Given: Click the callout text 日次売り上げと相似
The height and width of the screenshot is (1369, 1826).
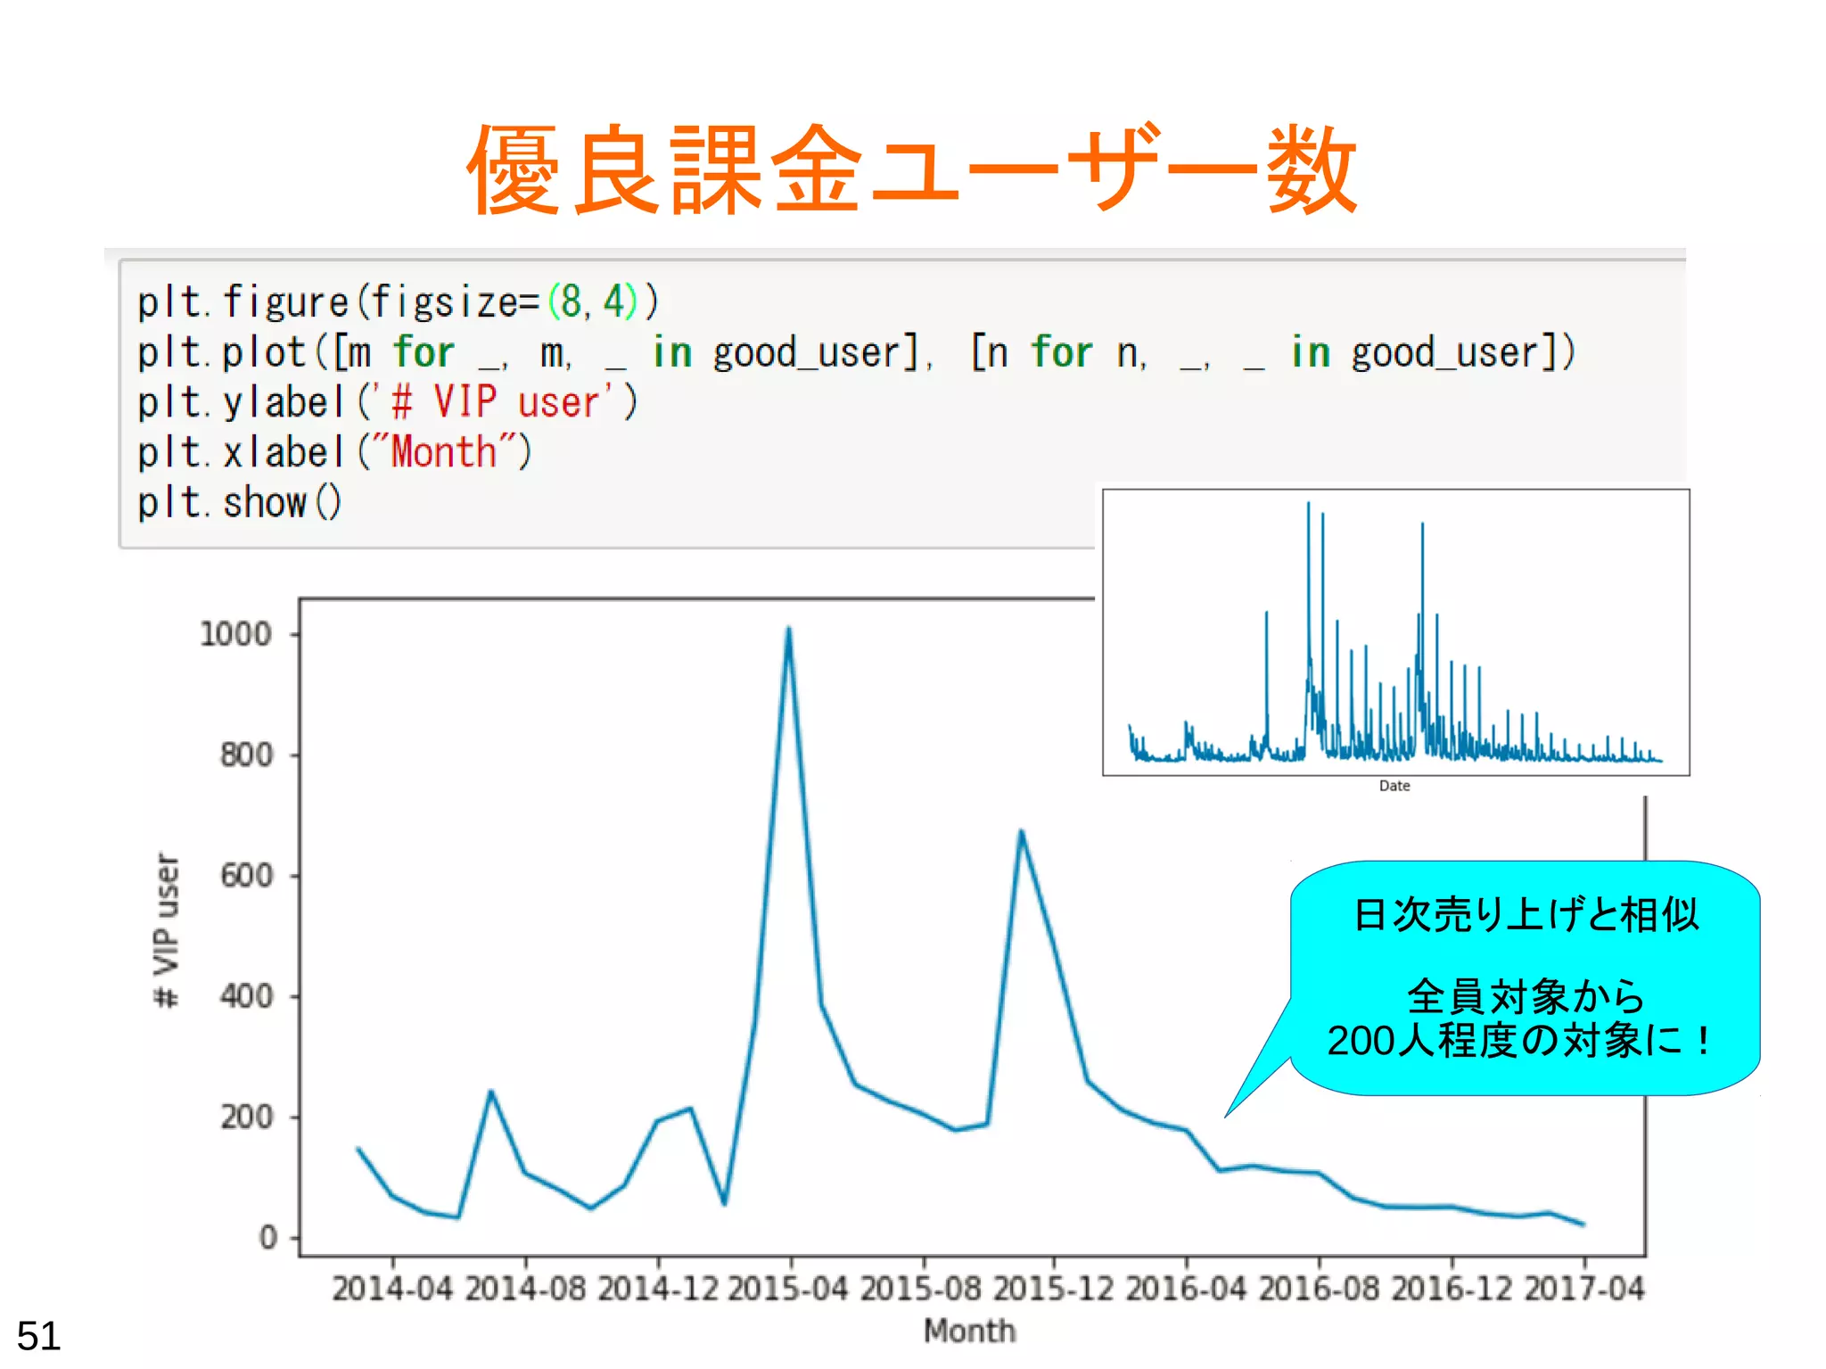Looking at the screenshot, I should pyautogui.click(x=1526, y=915).
